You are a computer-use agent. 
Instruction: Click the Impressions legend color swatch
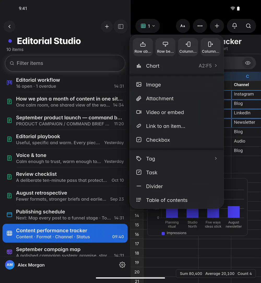[x=163, y=233]
